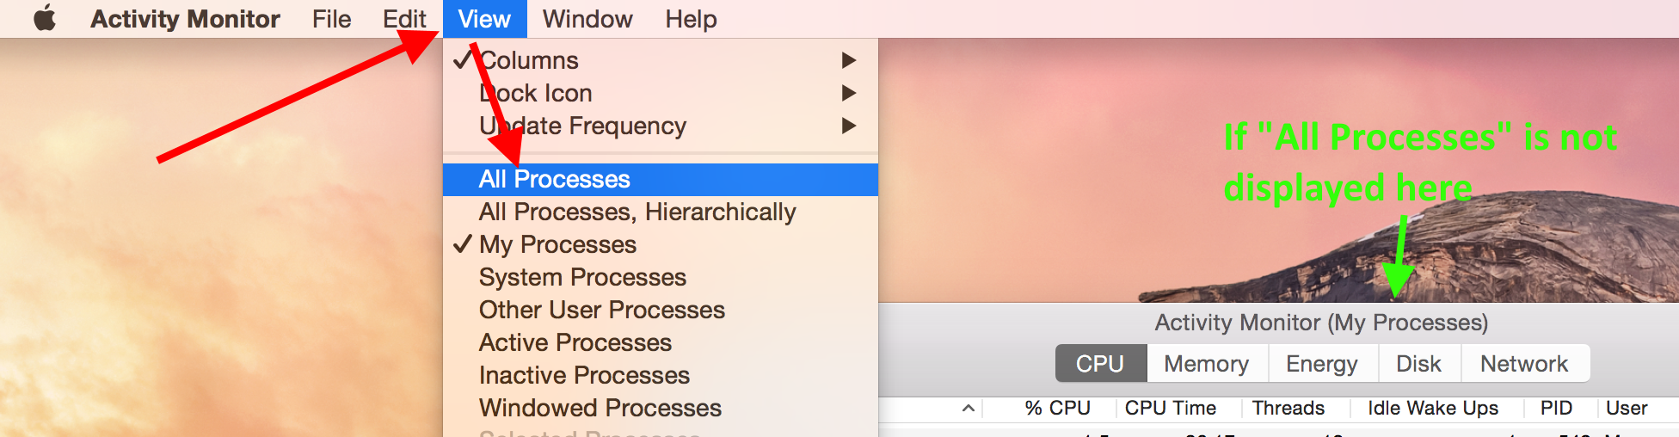This screenshot has width=1679, height=437.
Task: Switch to the Energy tab
Action: pos(1321,364)
